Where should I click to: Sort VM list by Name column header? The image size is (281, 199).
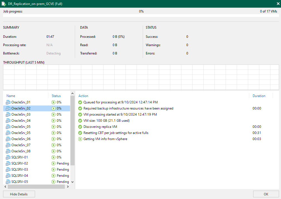point(11,96)
